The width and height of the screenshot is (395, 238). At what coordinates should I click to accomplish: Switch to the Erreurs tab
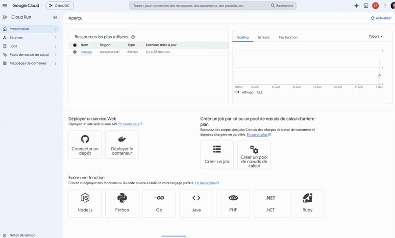(264, 37)
